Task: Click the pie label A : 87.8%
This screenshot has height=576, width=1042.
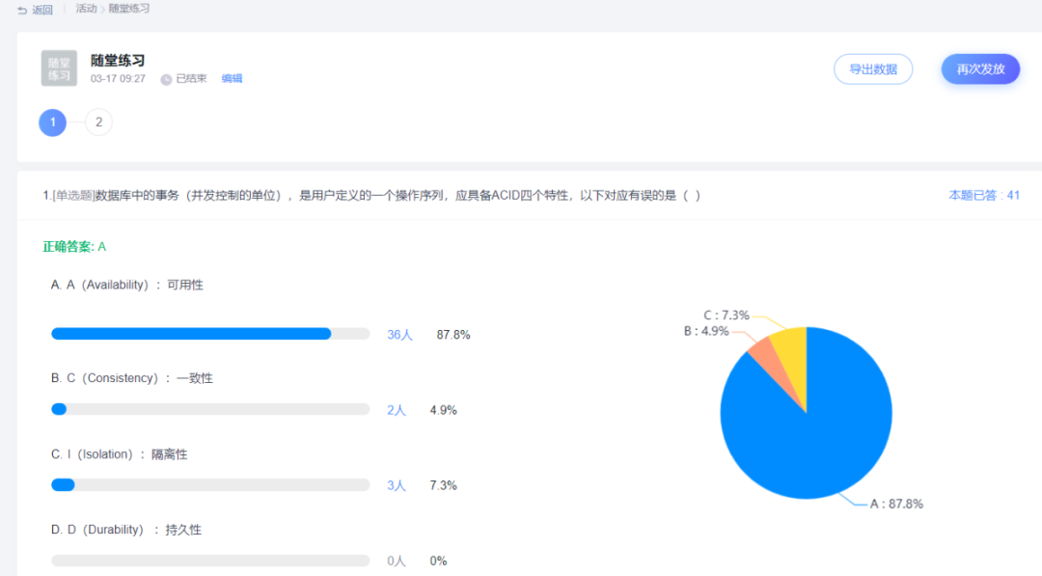Action: tap(896, 504)
